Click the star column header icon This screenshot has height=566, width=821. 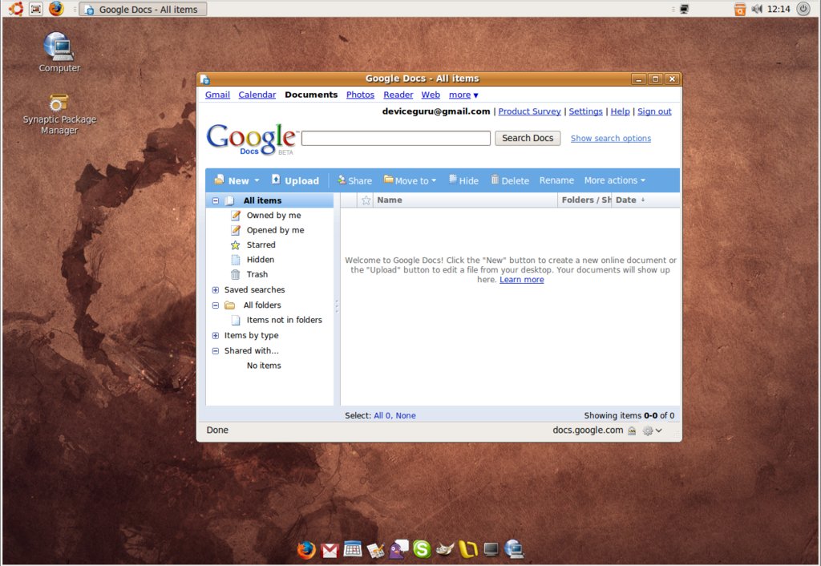coord(366,200)
